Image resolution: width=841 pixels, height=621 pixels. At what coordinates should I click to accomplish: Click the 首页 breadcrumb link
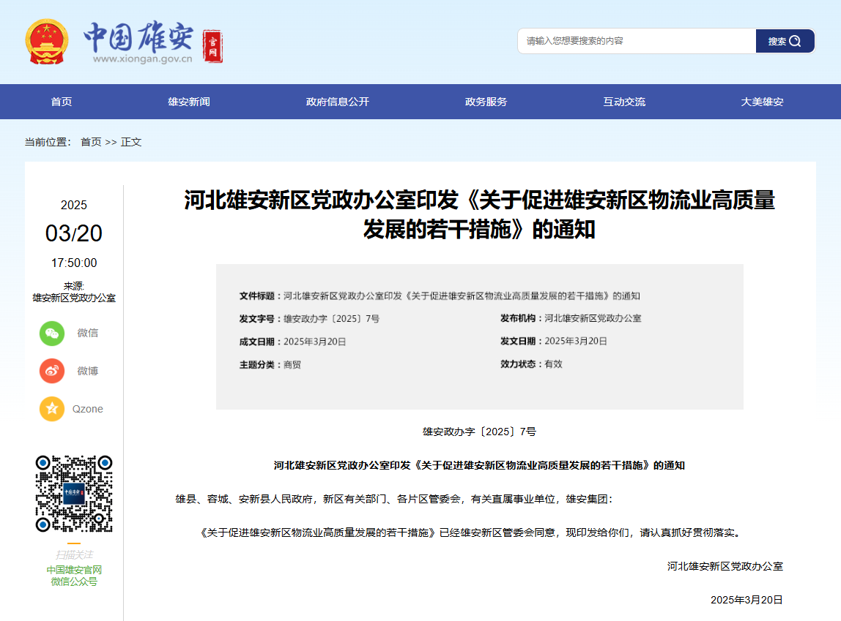coord(91,142)
